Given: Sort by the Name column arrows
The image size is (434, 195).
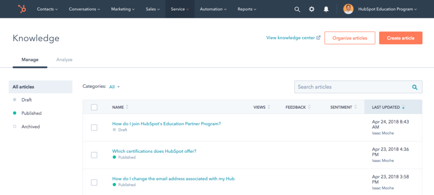Looking at the screenshot, I should [x=127, y=107].
